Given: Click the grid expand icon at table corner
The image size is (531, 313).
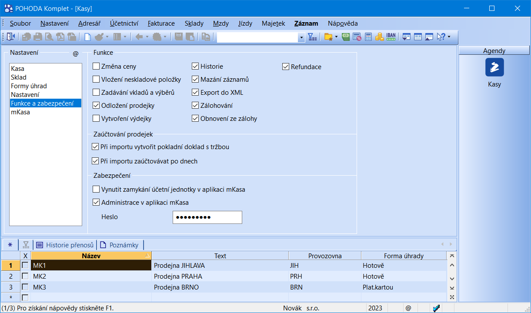Looking at the screenshot, I should (x=452, y=297).
